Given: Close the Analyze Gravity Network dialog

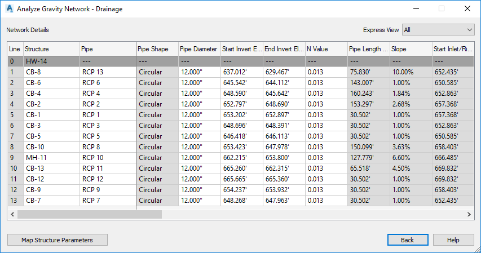Looking at the screenshot, I should pos(467,8).
